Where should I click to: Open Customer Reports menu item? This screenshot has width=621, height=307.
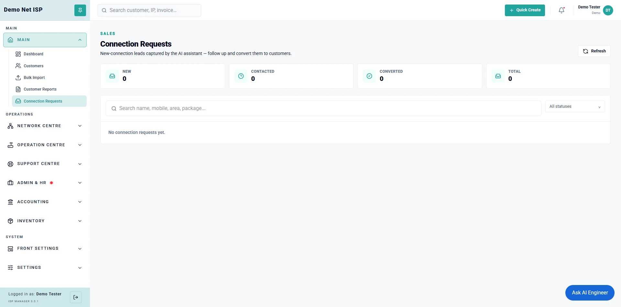click(x=49, y=89)
